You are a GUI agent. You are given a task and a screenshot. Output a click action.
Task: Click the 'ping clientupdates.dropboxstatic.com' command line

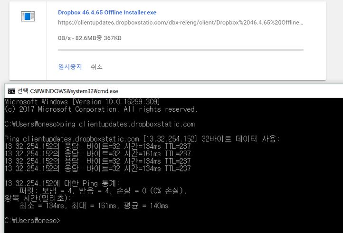coord(100,124)
